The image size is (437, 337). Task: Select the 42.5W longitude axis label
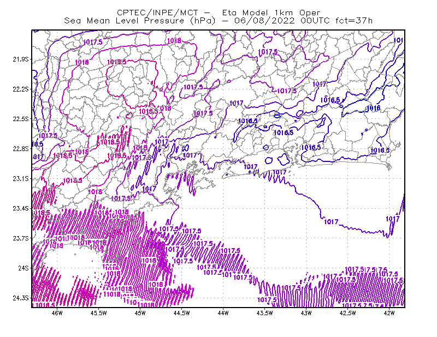pos(348,313)
